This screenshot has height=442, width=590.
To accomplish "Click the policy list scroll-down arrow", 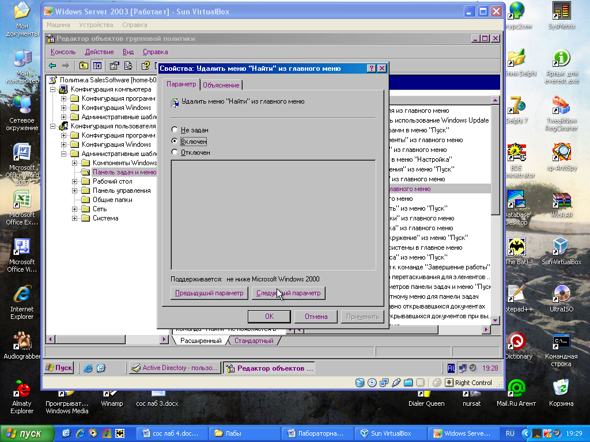I will [x=495, y=320].
